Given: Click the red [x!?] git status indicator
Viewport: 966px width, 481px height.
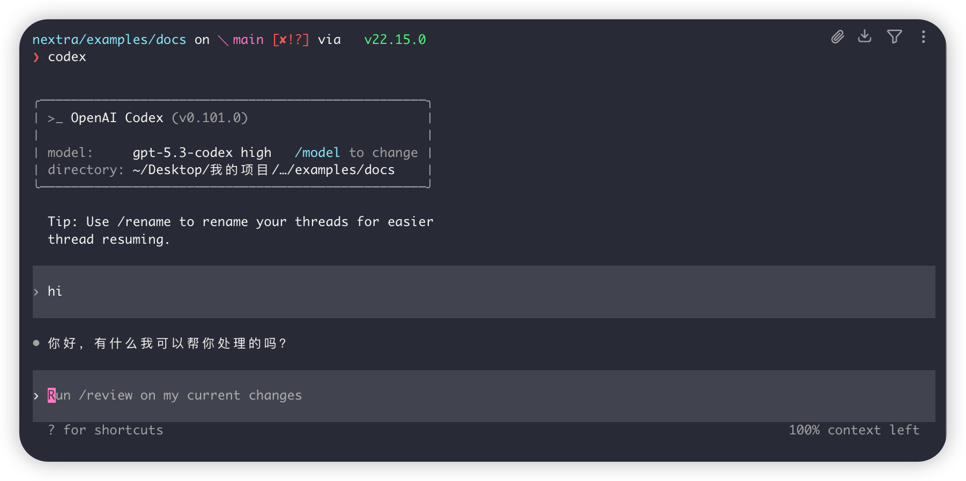Looking at the screenshot, I should point(291,40).
